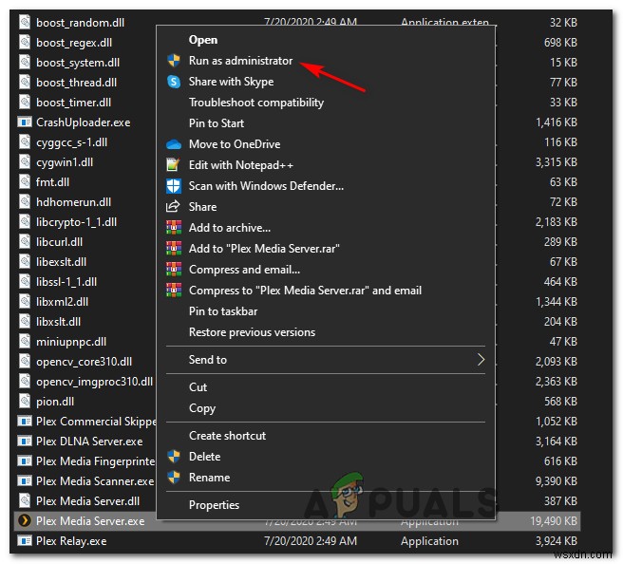This screenshot has height=564, width=623.
Task: Click WinRAR icon beside Add to "Plex Media Server.rar"
Action: coord(174,248)
